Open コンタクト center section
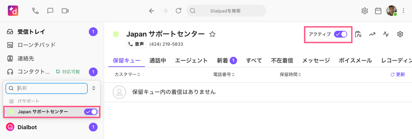The height and width of the screenshot is (139, 412). coord(34,72)
